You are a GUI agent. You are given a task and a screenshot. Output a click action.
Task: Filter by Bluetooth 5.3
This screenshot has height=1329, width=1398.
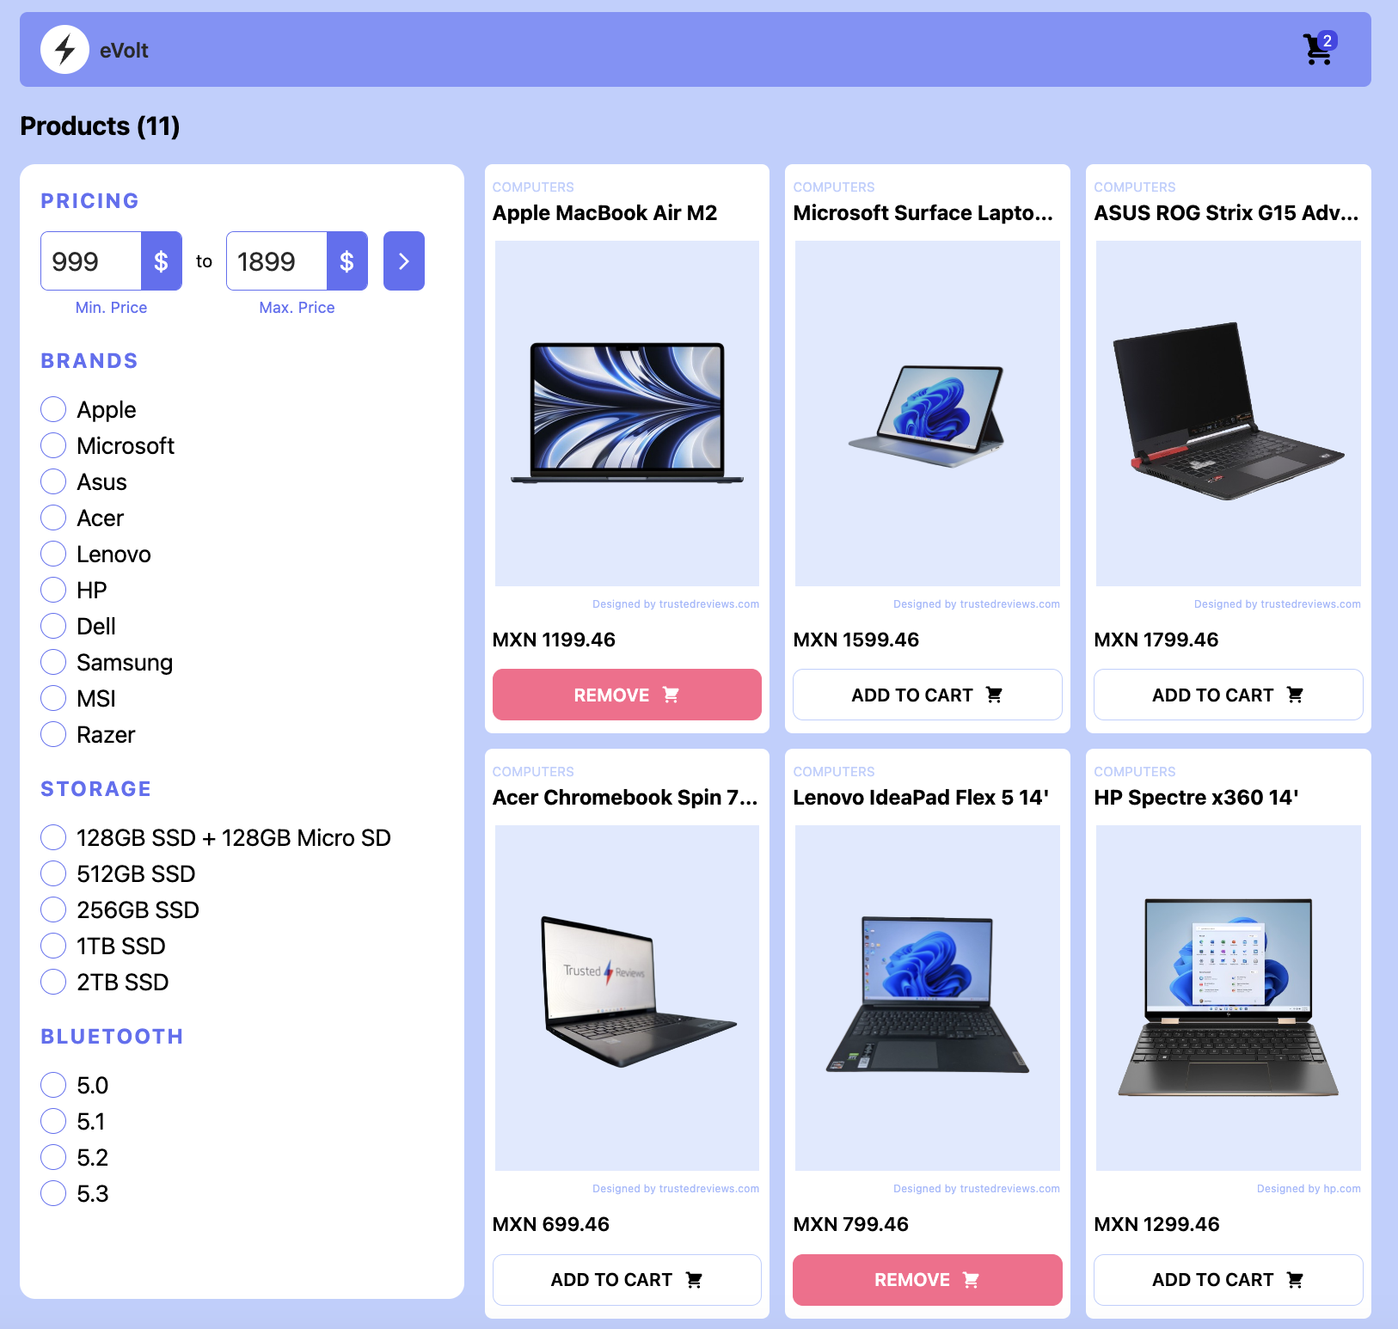pos(53,1193)
